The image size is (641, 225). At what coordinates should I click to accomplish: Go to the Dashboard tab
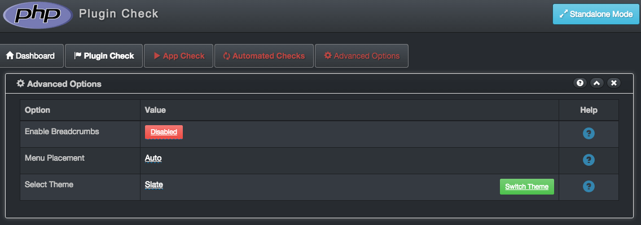point(30,56)
